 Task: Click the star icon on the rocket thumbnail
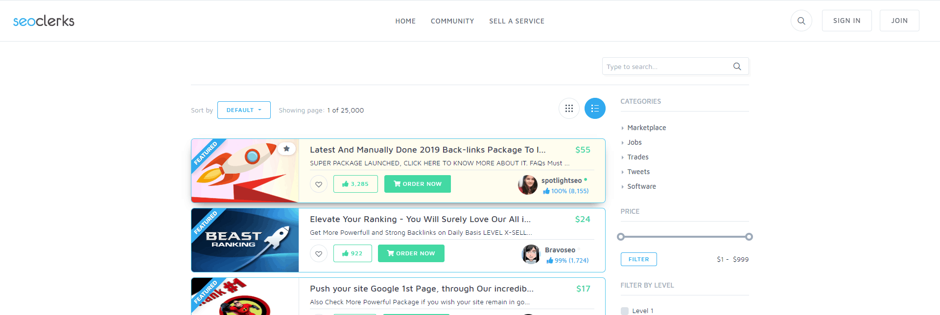pos(286,149)
